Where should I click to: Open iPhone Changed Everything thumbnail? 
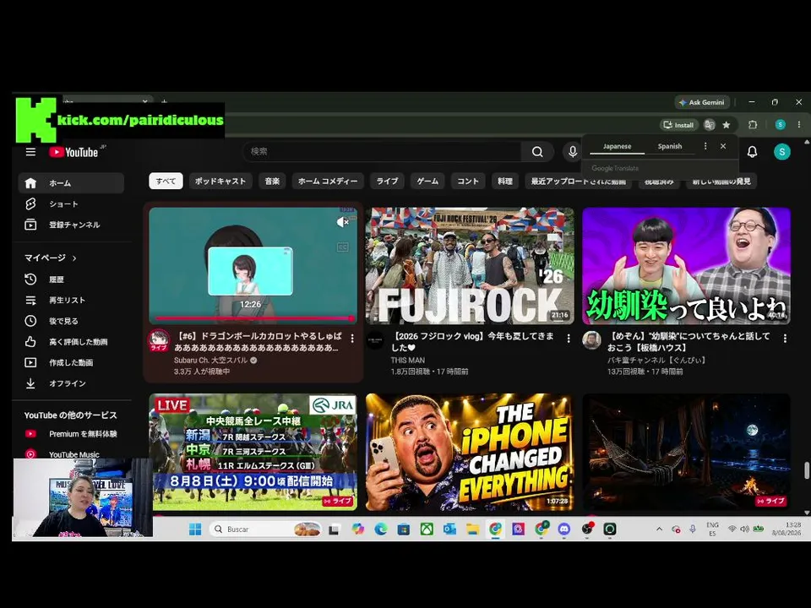click(470, 452)
